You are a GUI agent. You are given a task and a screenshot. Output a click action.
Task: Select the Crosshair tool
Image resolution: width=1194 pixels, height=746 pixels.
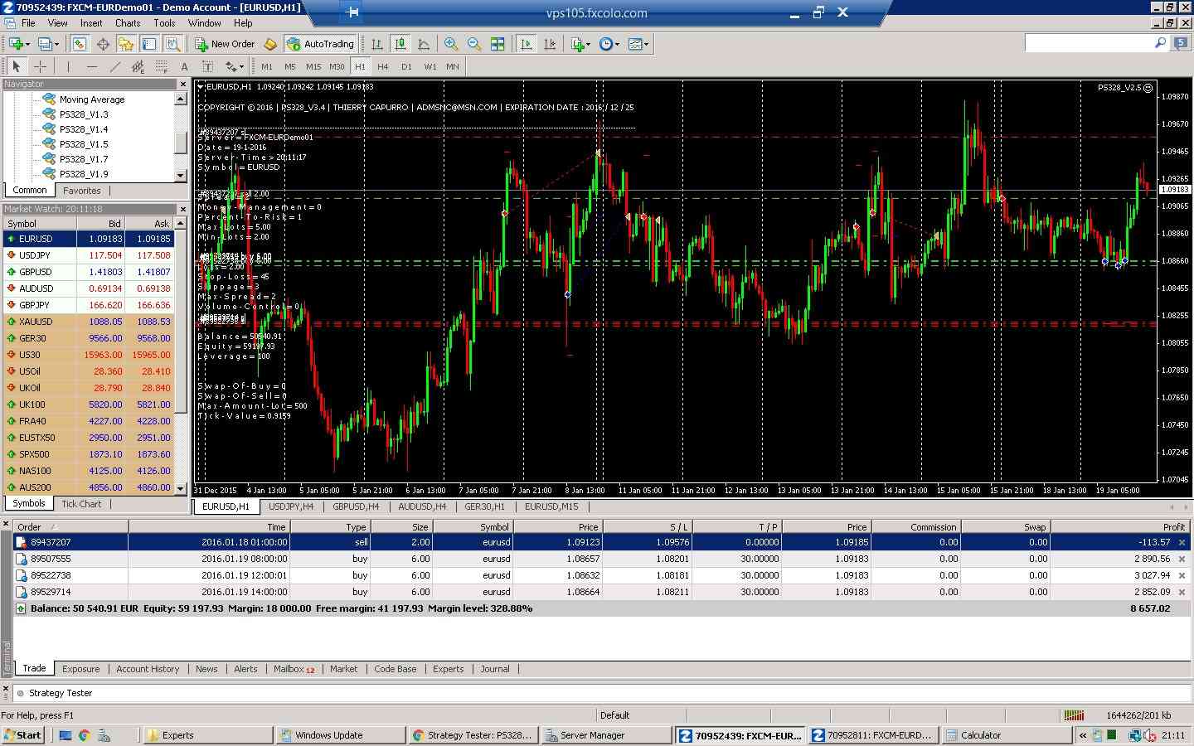coord(40,66)
